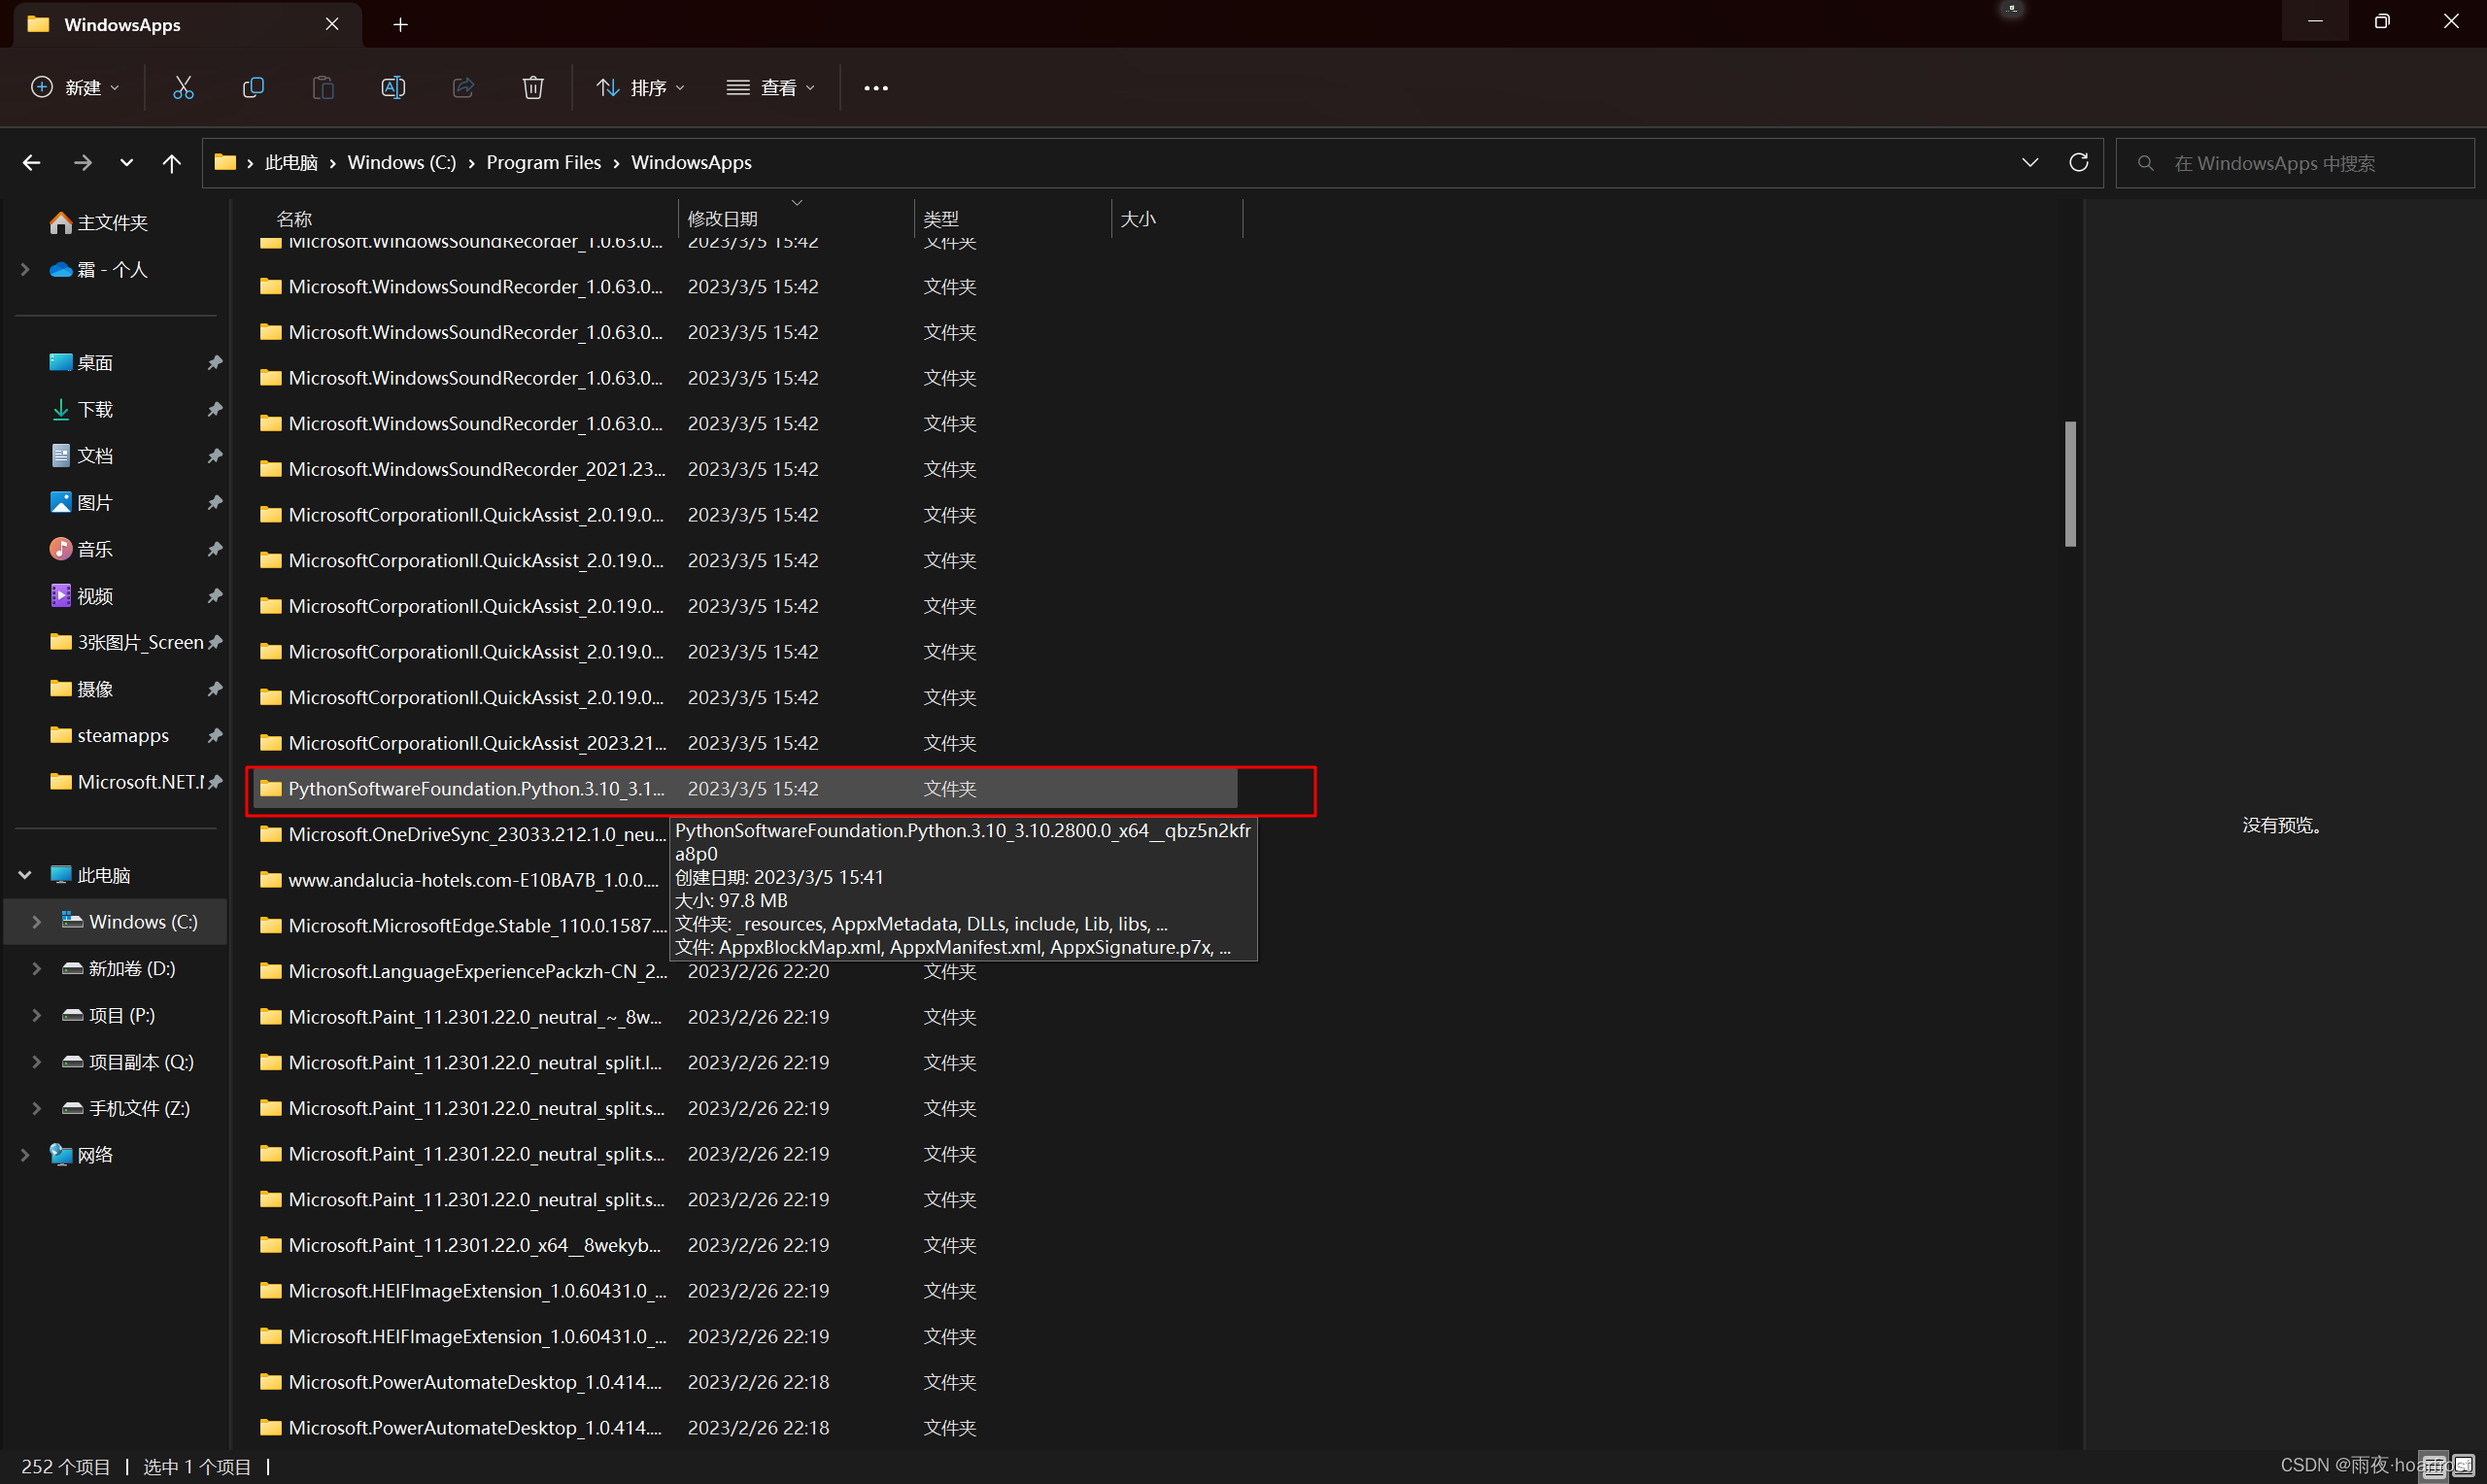The image size is (2487, 1484).
Task: Click the Cut scissors icon
Action: [x=183, y=88]
